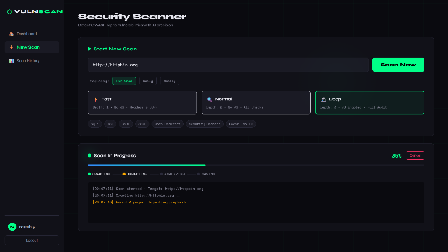Click the nagesh15 user avatar
The width and height of the screenshot is (448, 252).
point(12,227)
